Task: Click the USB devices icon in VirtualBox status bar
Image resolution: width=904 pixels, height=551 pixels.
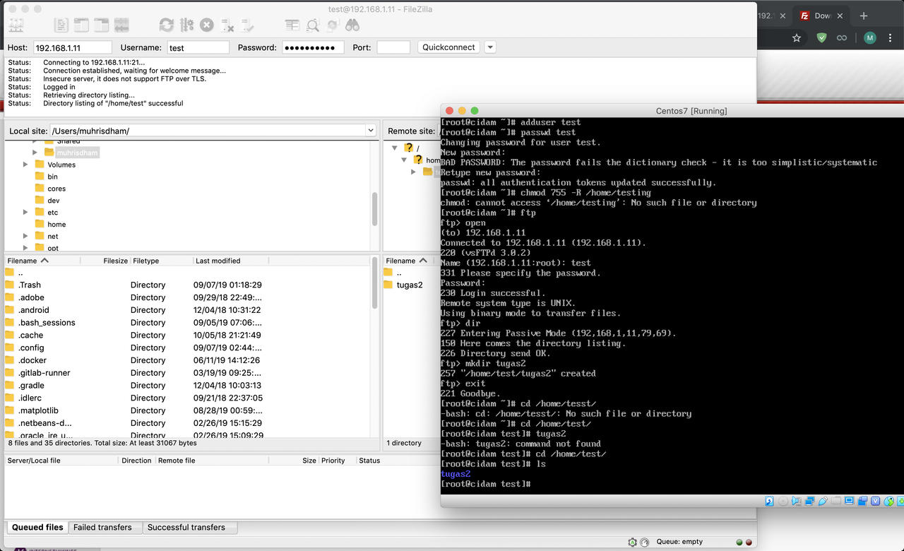Action: tap(822, 501)
